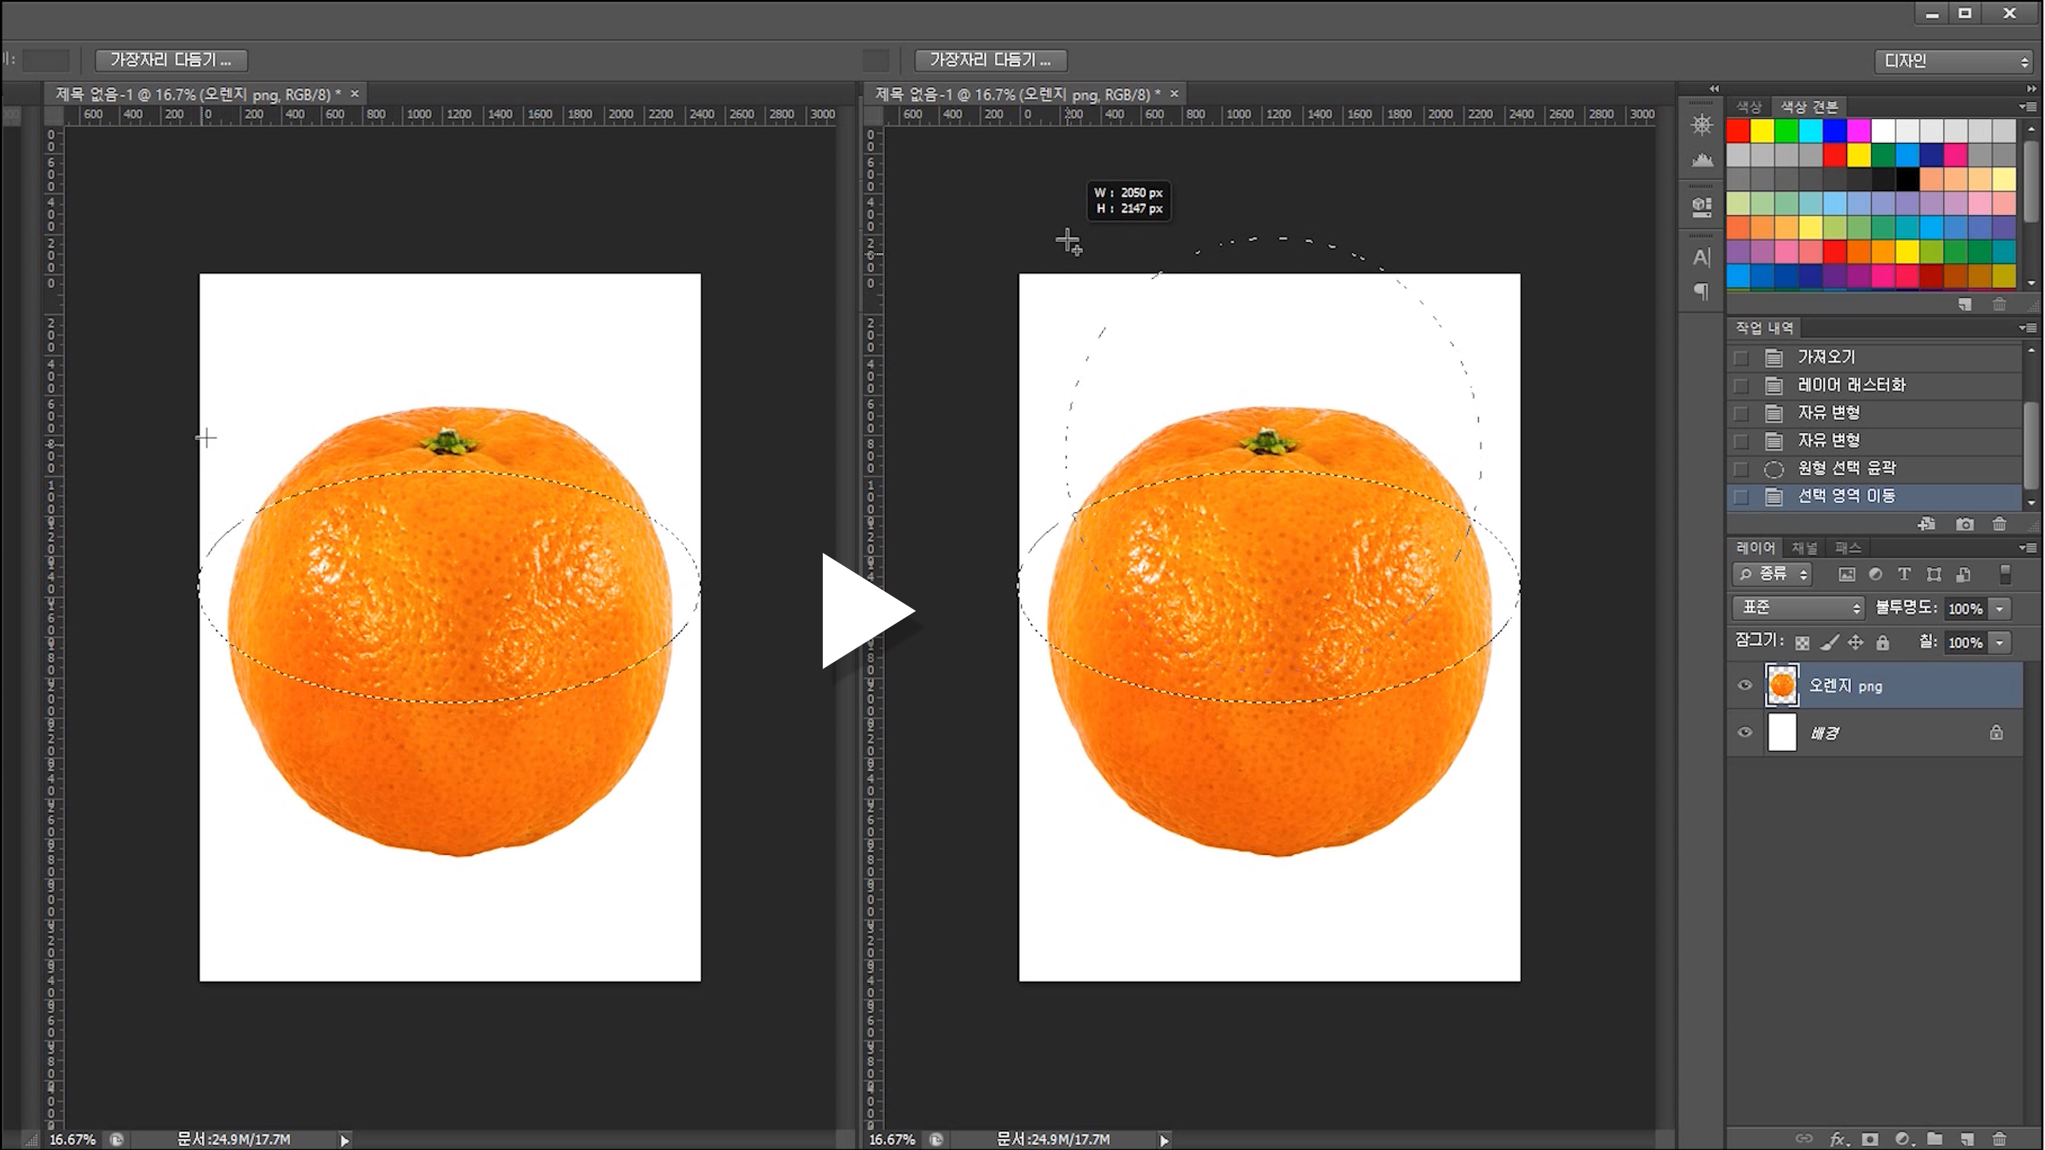Image resolution: width=2045 pixels, height=1150 pixels.
Task: Switch to the 채널 tab
Action: [x=1804, y=548]
